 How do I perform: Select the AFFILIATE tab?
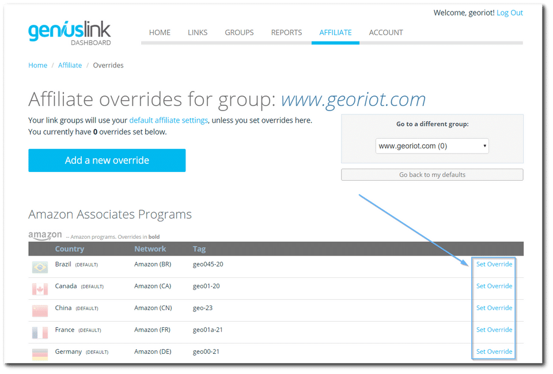click(x=335, y=32)
